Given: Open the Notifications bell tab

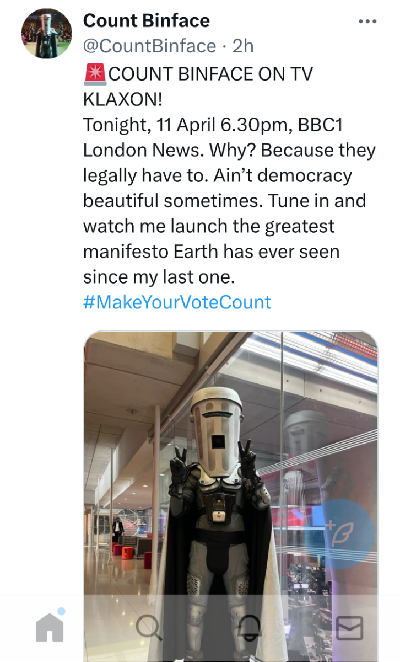Looking at the screenshot, I should [249, 628].
